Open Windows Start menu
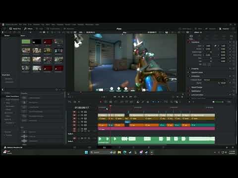The image size is (238, 178). pyautogui.click(x=86, y=152)
